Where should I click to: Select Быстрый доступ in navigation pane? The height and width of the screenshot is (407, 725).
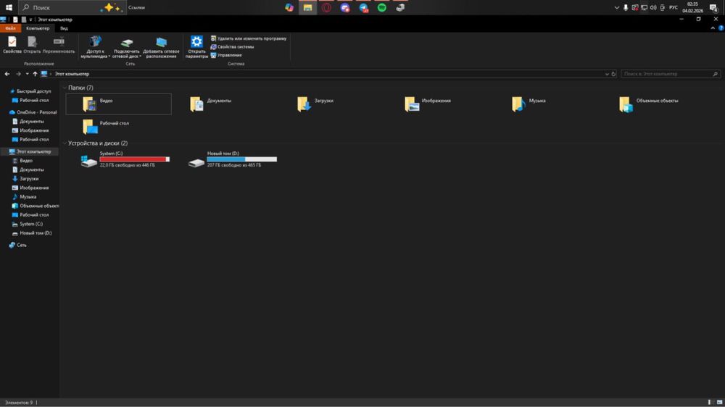[x=30, y=91]
